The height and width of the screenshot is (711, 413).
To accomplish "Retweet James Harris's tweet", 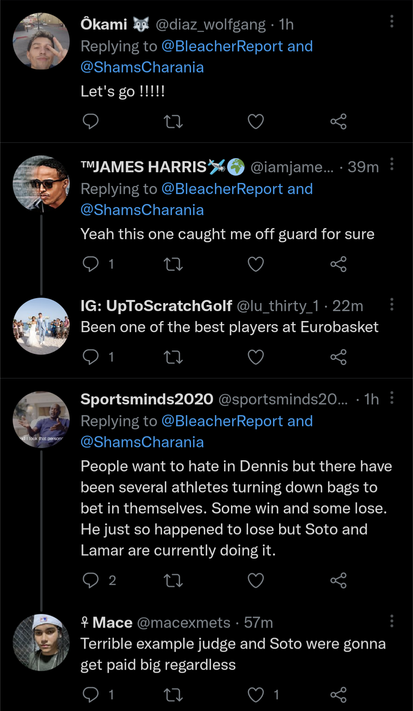I will pos(173,264).
